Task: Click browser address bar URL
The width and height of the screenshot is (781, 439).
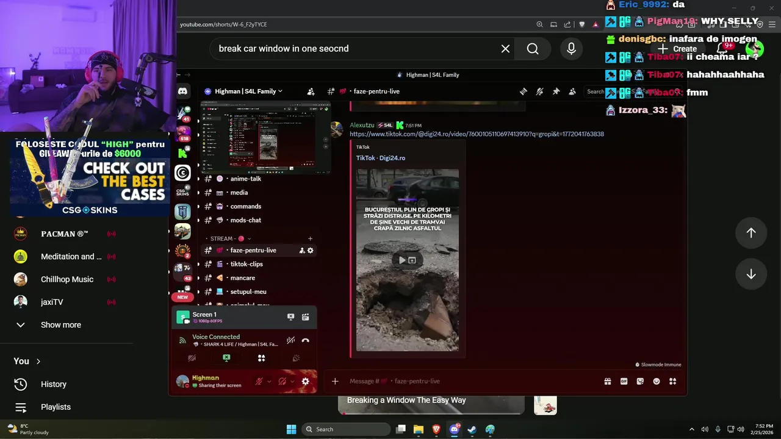Action: click(x=223, y=24)
